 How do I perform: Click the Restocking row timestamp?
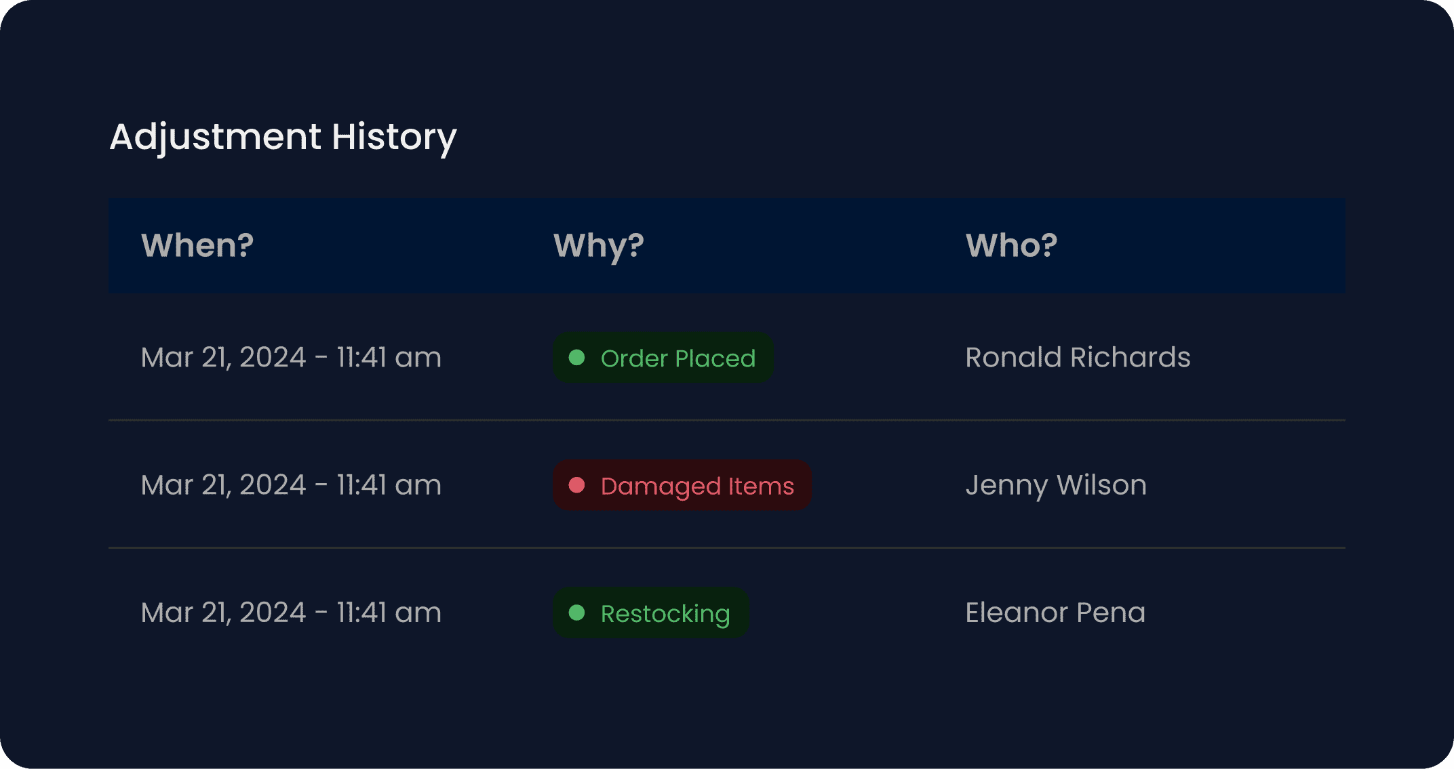pyautogui.click(x=291, y=612)
